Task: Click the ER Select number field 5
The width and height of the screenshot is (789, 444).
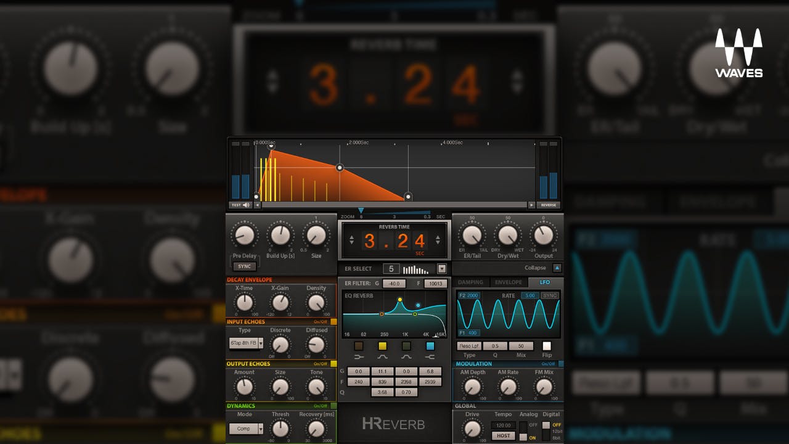Action: (x=391, y=269)
